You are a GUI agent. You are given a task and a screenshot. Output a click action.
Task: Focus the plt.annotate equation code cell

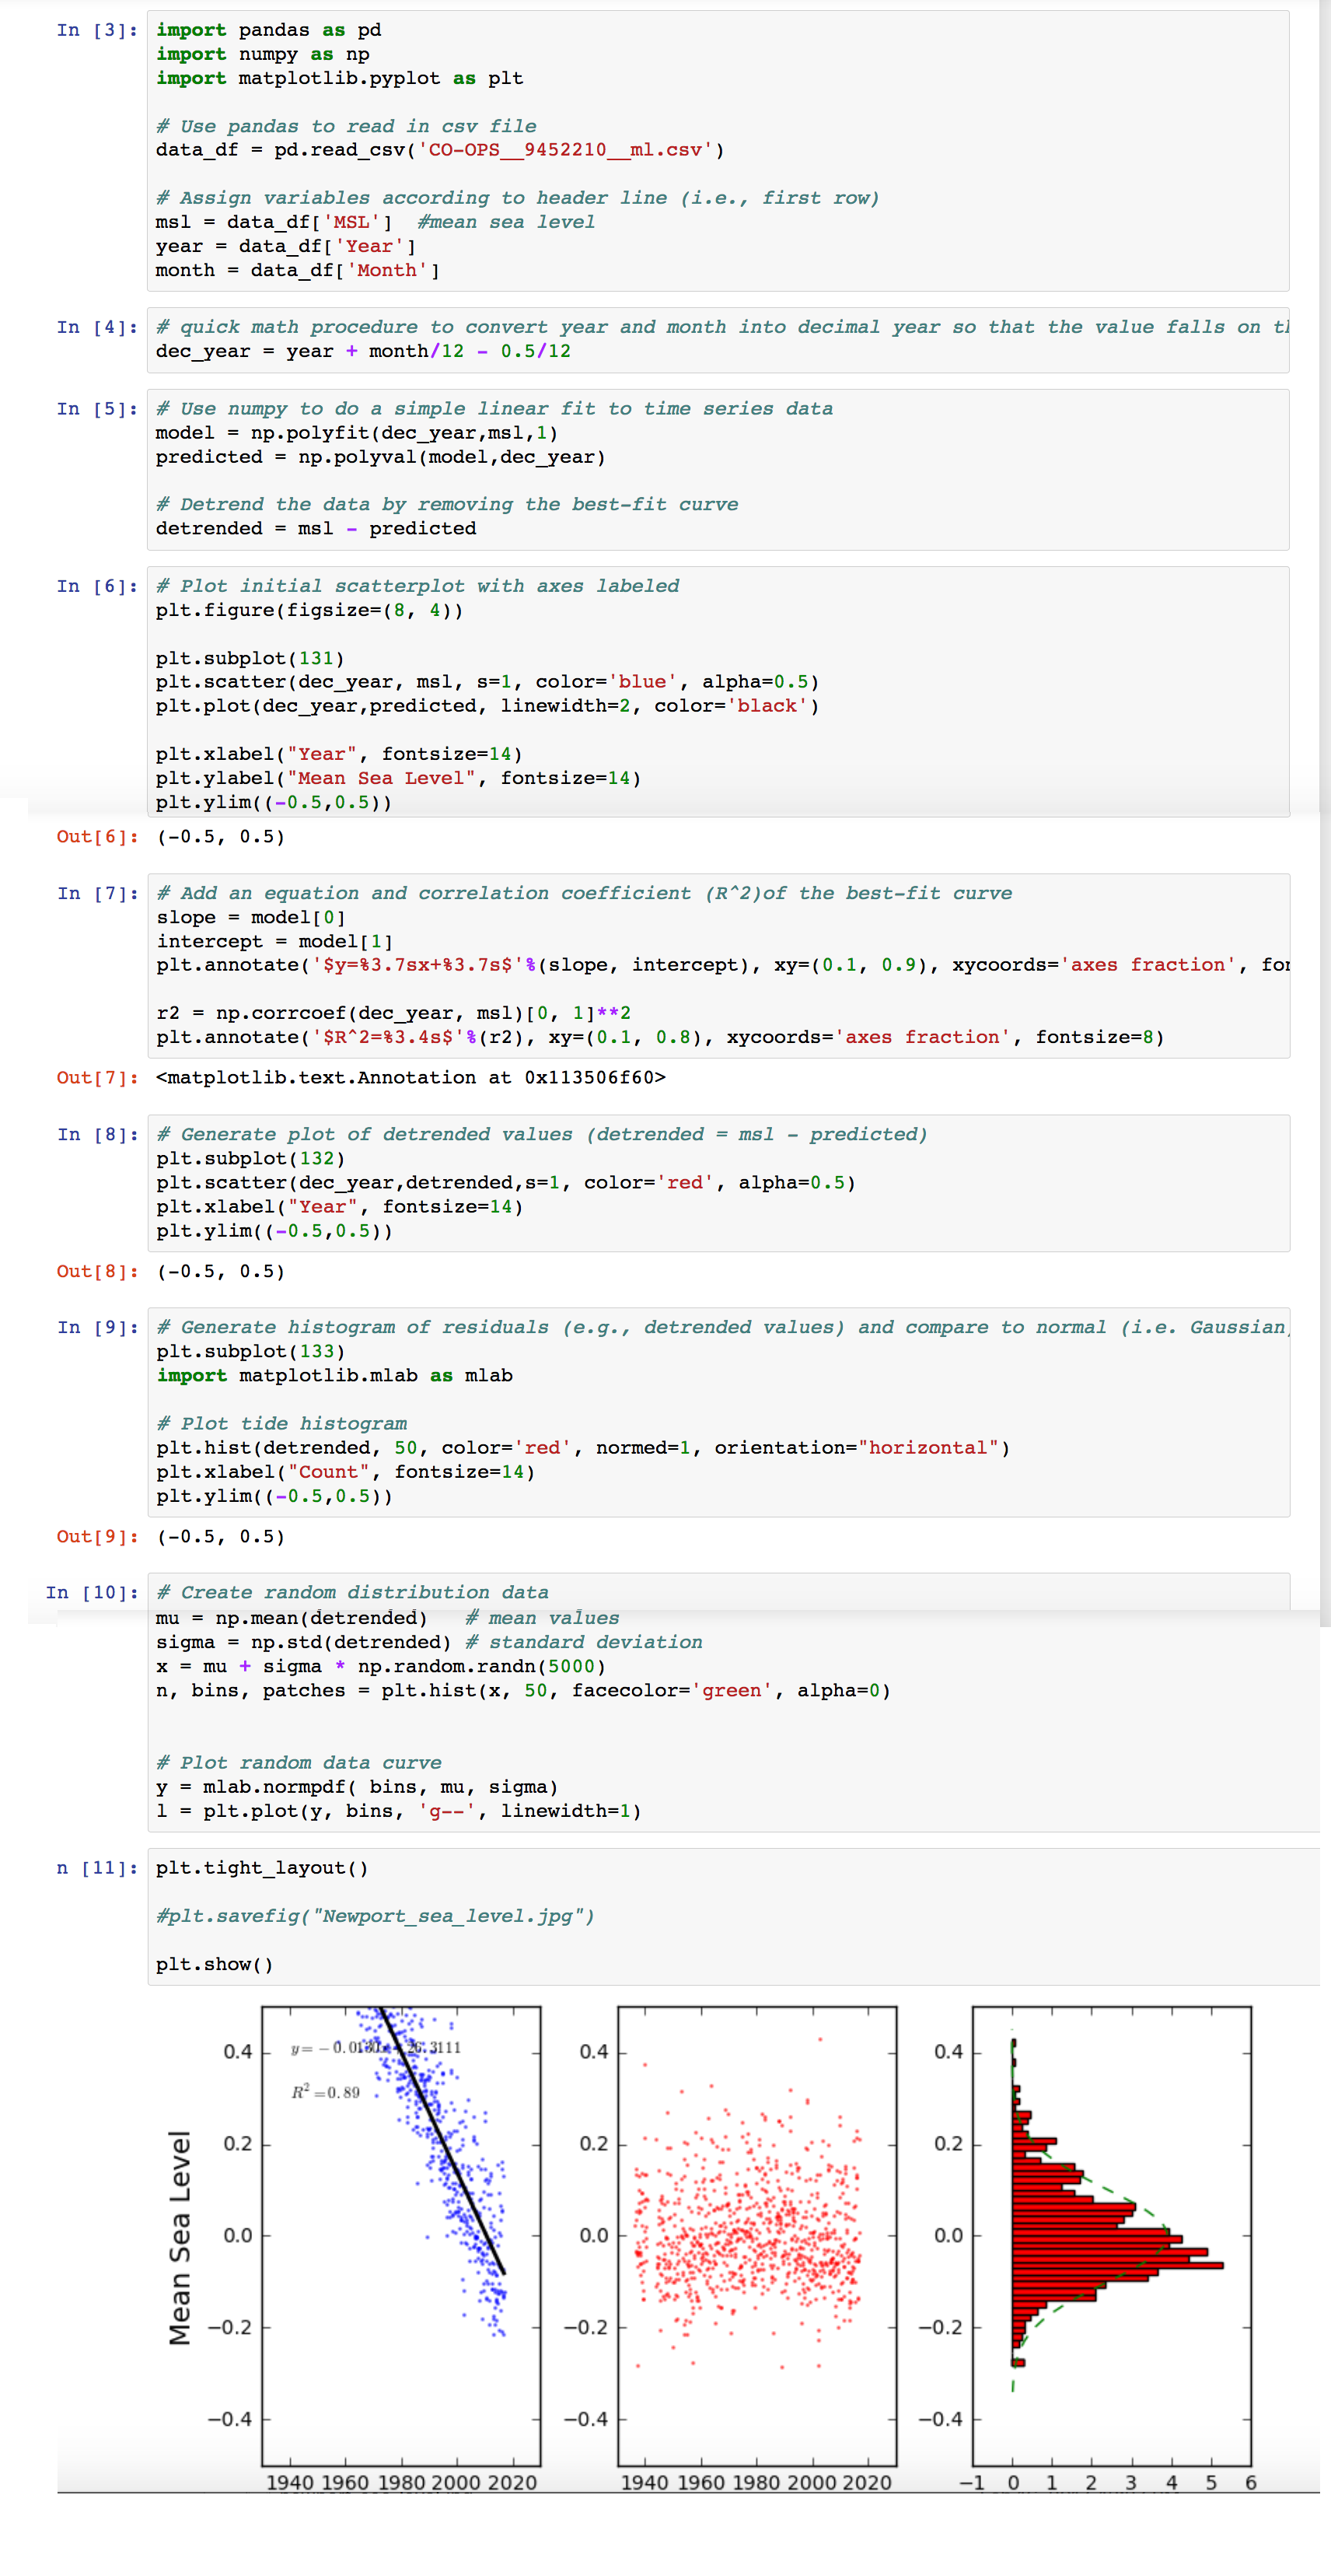(718, 965)
